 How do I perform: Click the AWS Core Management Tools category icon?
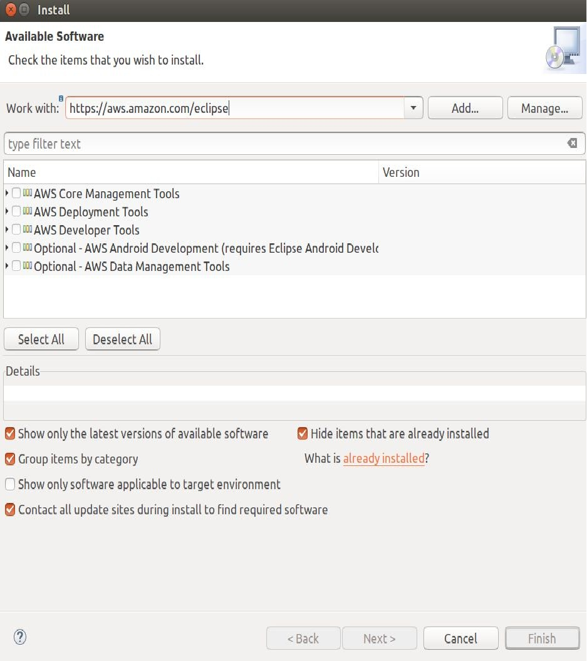click(x=28, y=193)
